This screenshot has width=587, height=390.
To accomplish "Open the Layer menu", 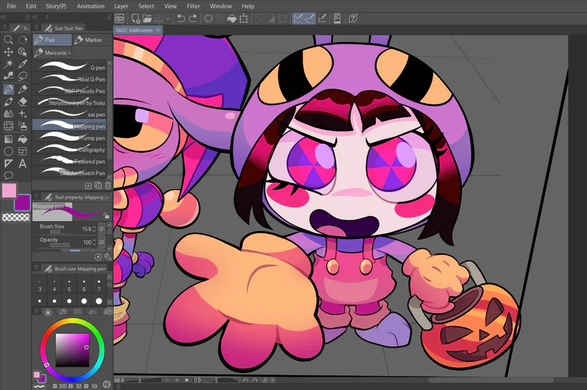I will click(121, 6).
